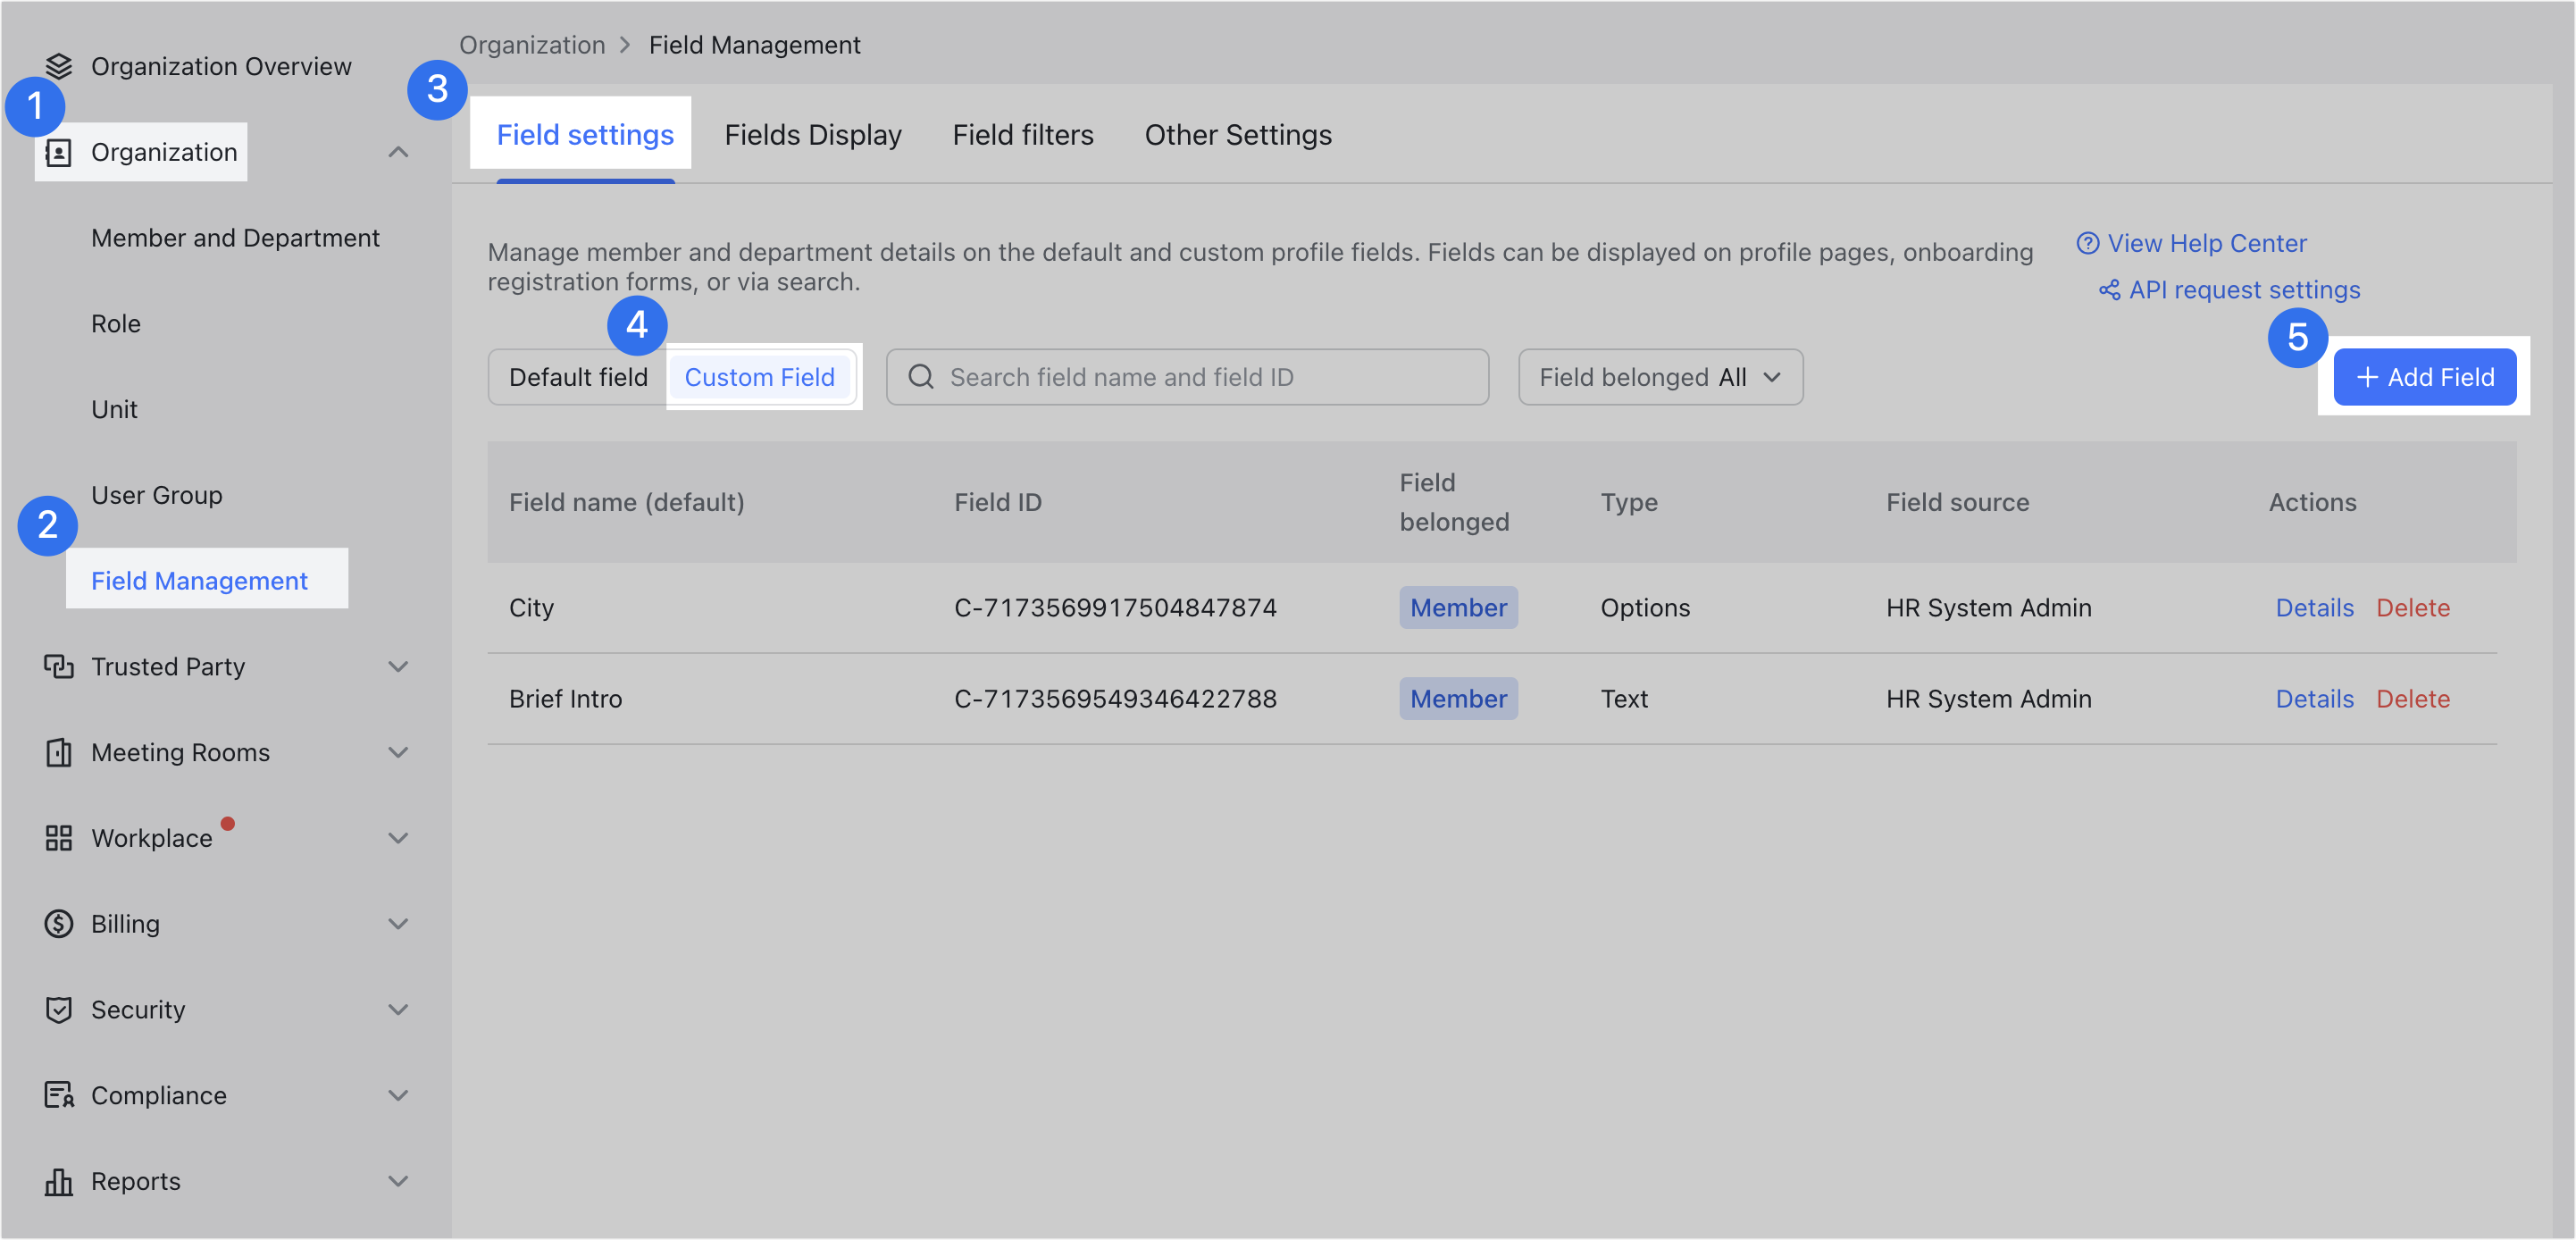This screenshot has width=2576, height=1240.
Task: Expand the Workplace chevron
Action: coord(398,838)
